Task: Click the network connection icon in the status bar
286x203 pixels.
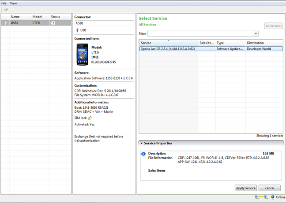Action: pyautogui.click(x=261, y=197)
